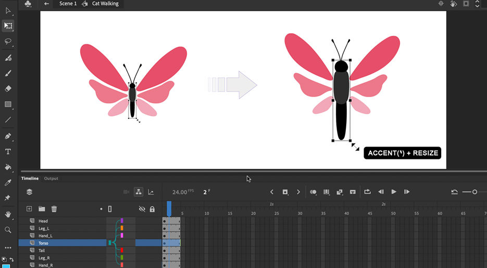487x268 pixels.
Task: Toggle lock all layers padlock
Action: click(x=152, y=209)
